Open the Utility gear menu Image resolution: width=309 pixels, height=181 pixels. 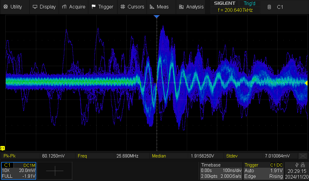[x=13, y=7]
